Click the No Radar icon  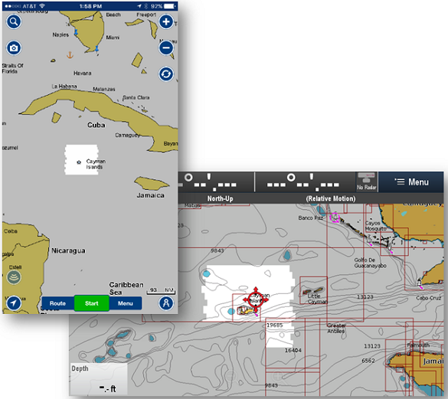367,182
